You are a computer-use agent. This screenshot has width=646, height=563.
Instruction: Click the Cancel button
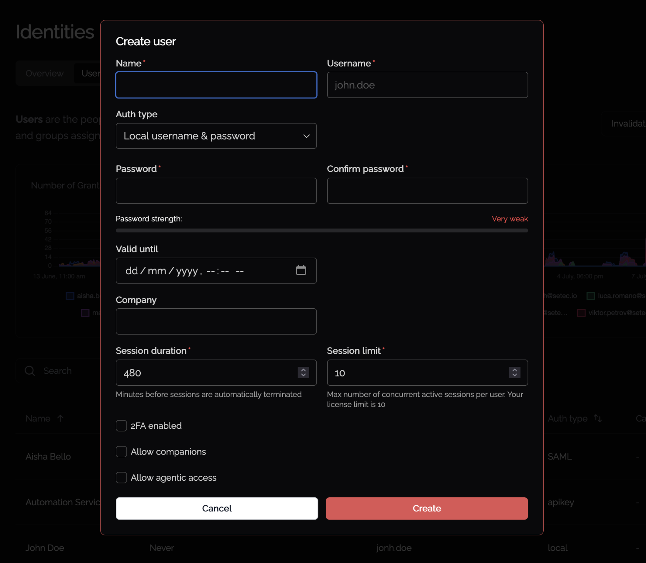217,508
